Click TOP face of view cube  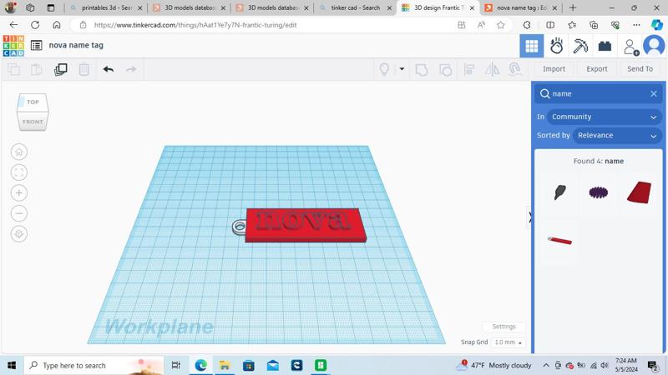[x=33, y=102]
